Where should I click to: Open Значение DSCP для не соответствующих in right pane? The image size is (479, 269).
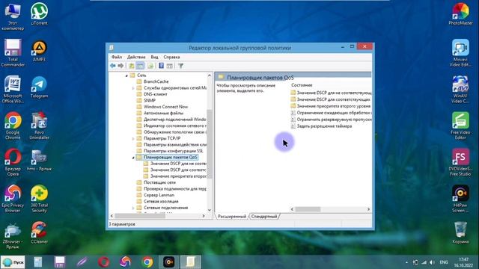coord(334,93)
